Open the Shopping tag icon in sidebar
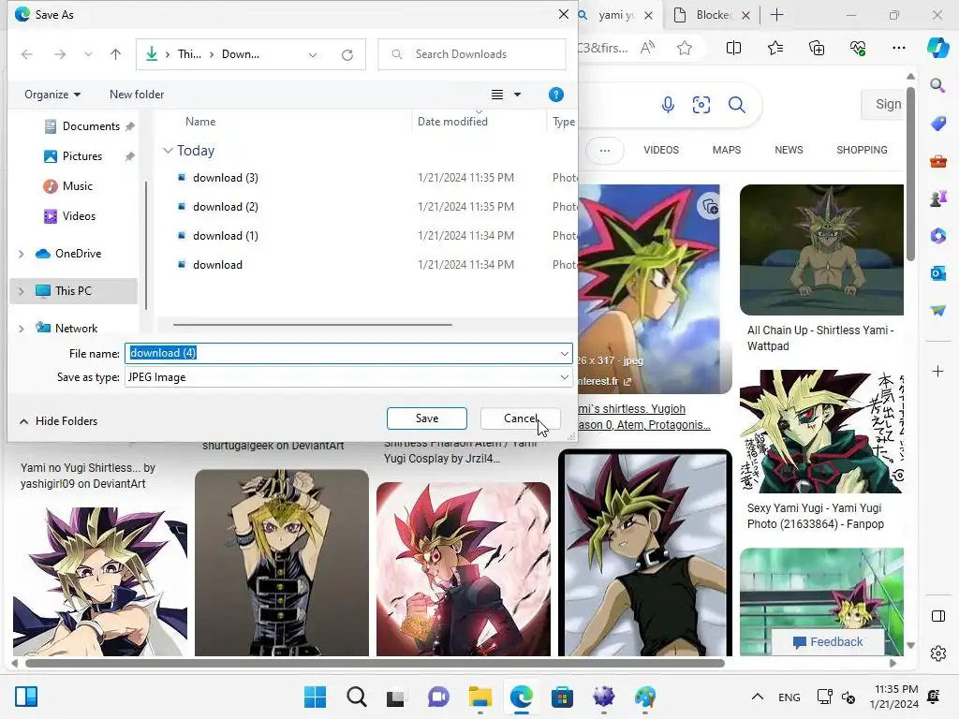Viewport: 959px width, 719px height. tap(937, 124)
